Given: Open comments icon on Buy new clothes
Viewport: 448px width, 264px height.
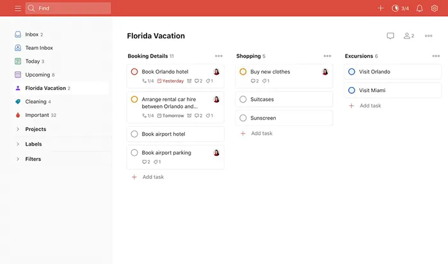Looking at the screenshot, I should (x=255, y=81).
